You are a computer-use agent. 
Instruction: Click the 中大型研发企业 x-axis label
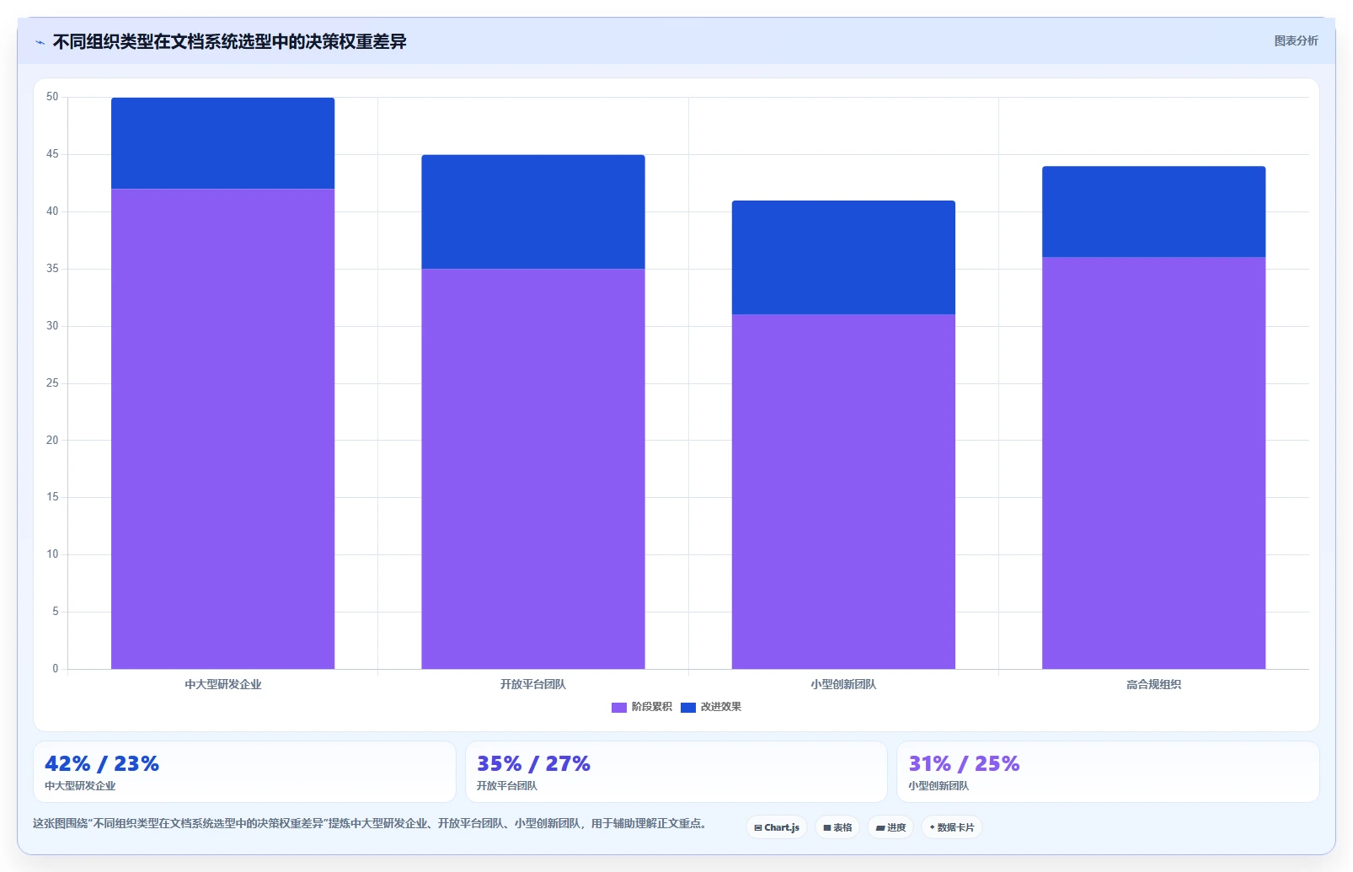pyautogui.click(x=223, y=684)
